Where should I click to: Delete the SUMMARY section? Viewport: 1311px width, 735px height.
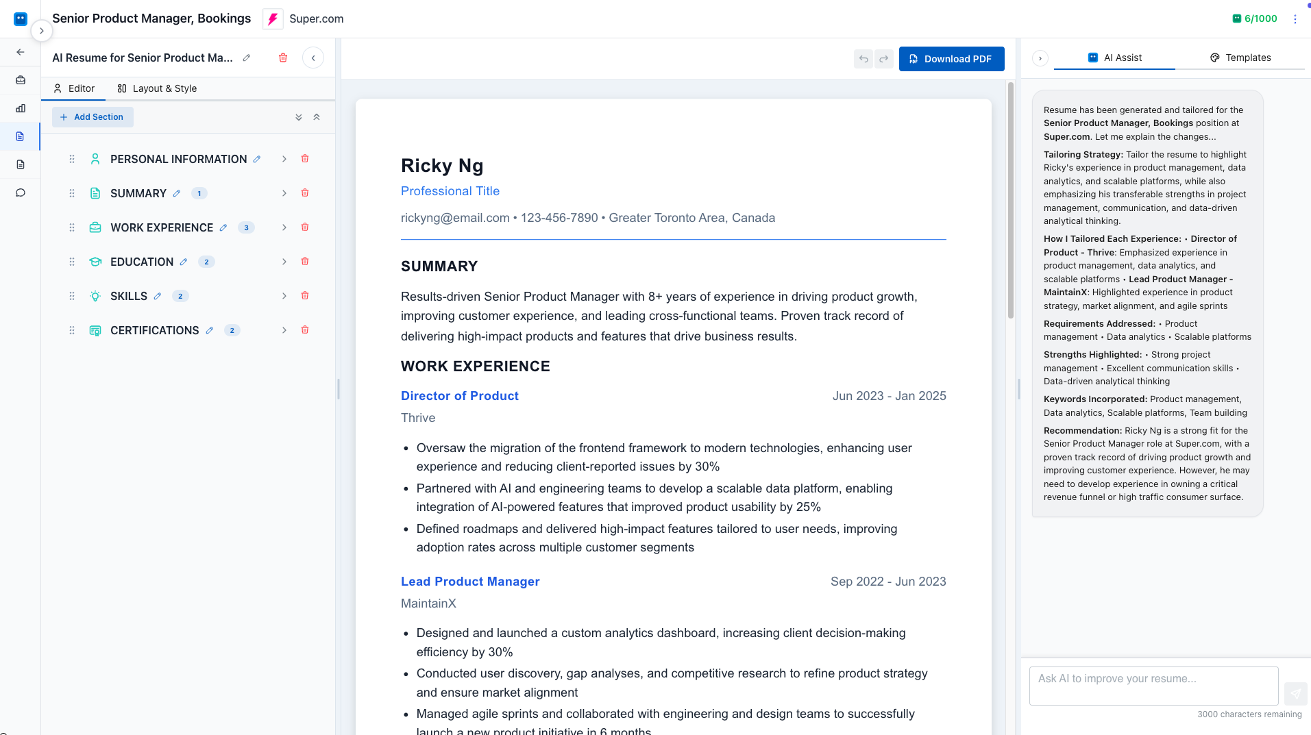pyautogui.click(x=304, y=193)
